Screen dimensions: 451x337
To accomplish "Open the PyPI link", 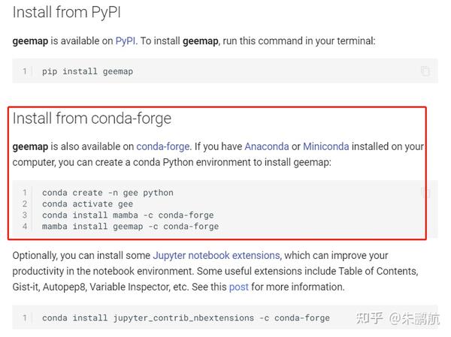I will 126,41.
